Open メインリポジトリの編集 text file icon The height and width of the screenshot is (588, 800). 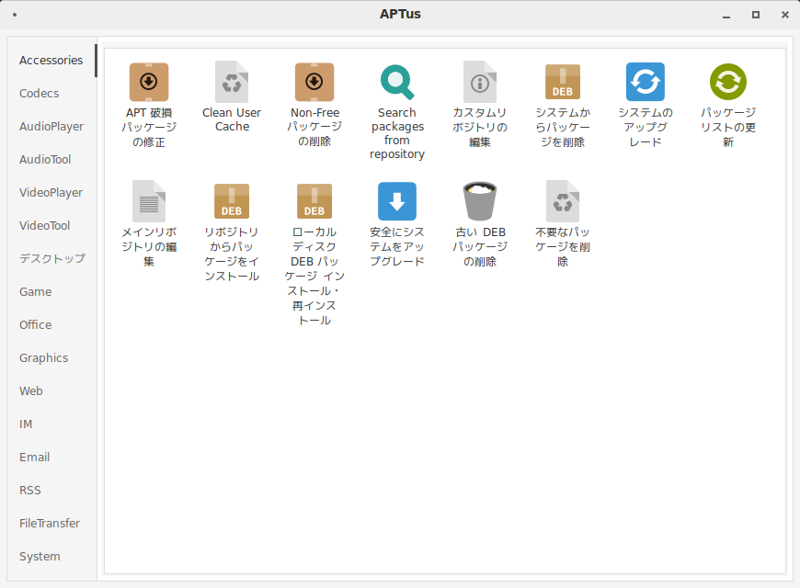[x=148, y=201]
